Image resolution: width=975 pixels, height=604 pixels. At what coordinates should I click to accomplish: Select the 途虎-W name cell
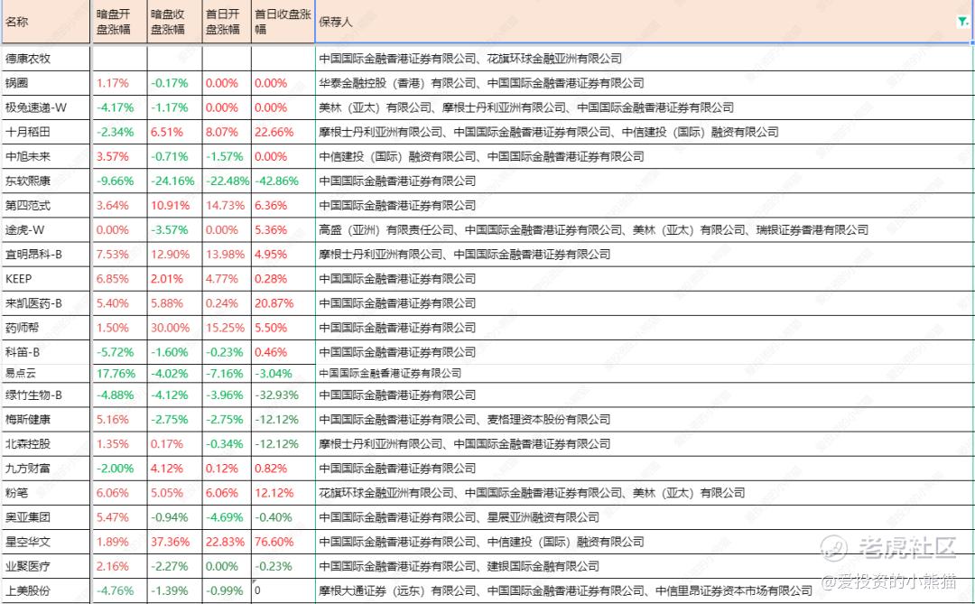47,229
